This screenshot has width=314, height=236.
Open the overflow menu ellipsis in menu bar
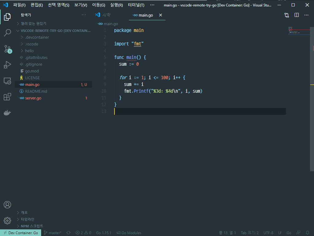pyautogui.click(x=152, y=5)
